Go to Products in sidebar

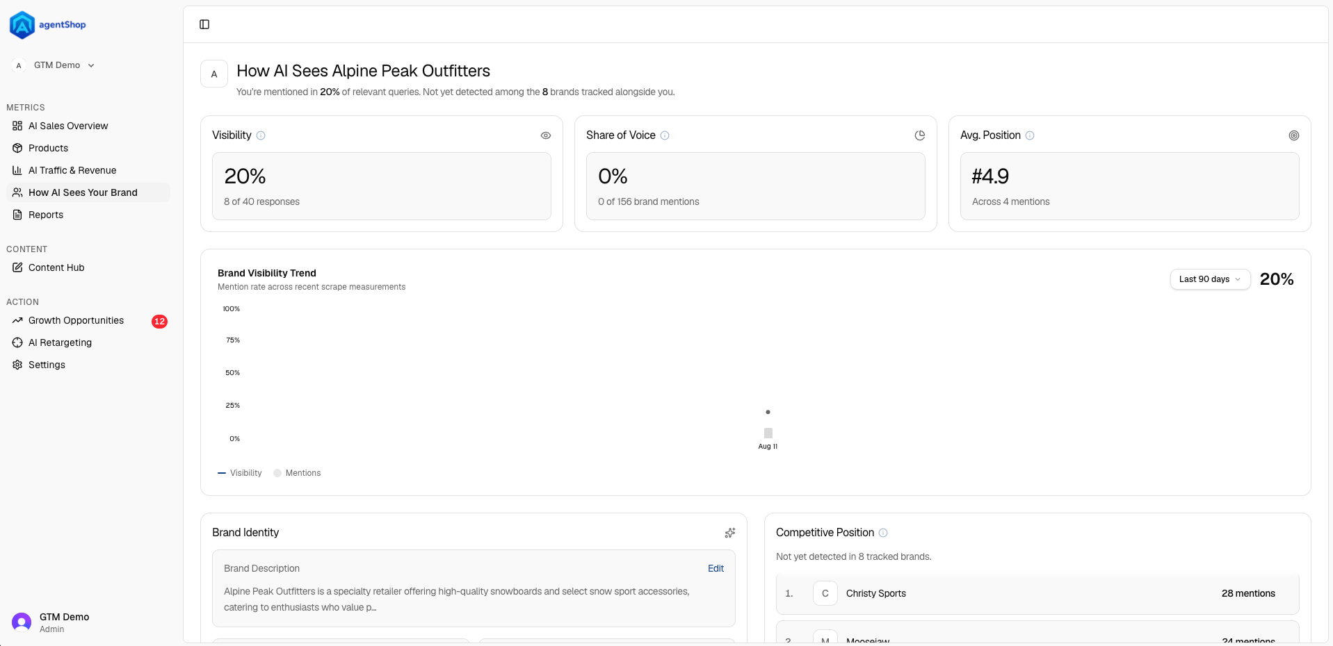(x=88, y=148)
